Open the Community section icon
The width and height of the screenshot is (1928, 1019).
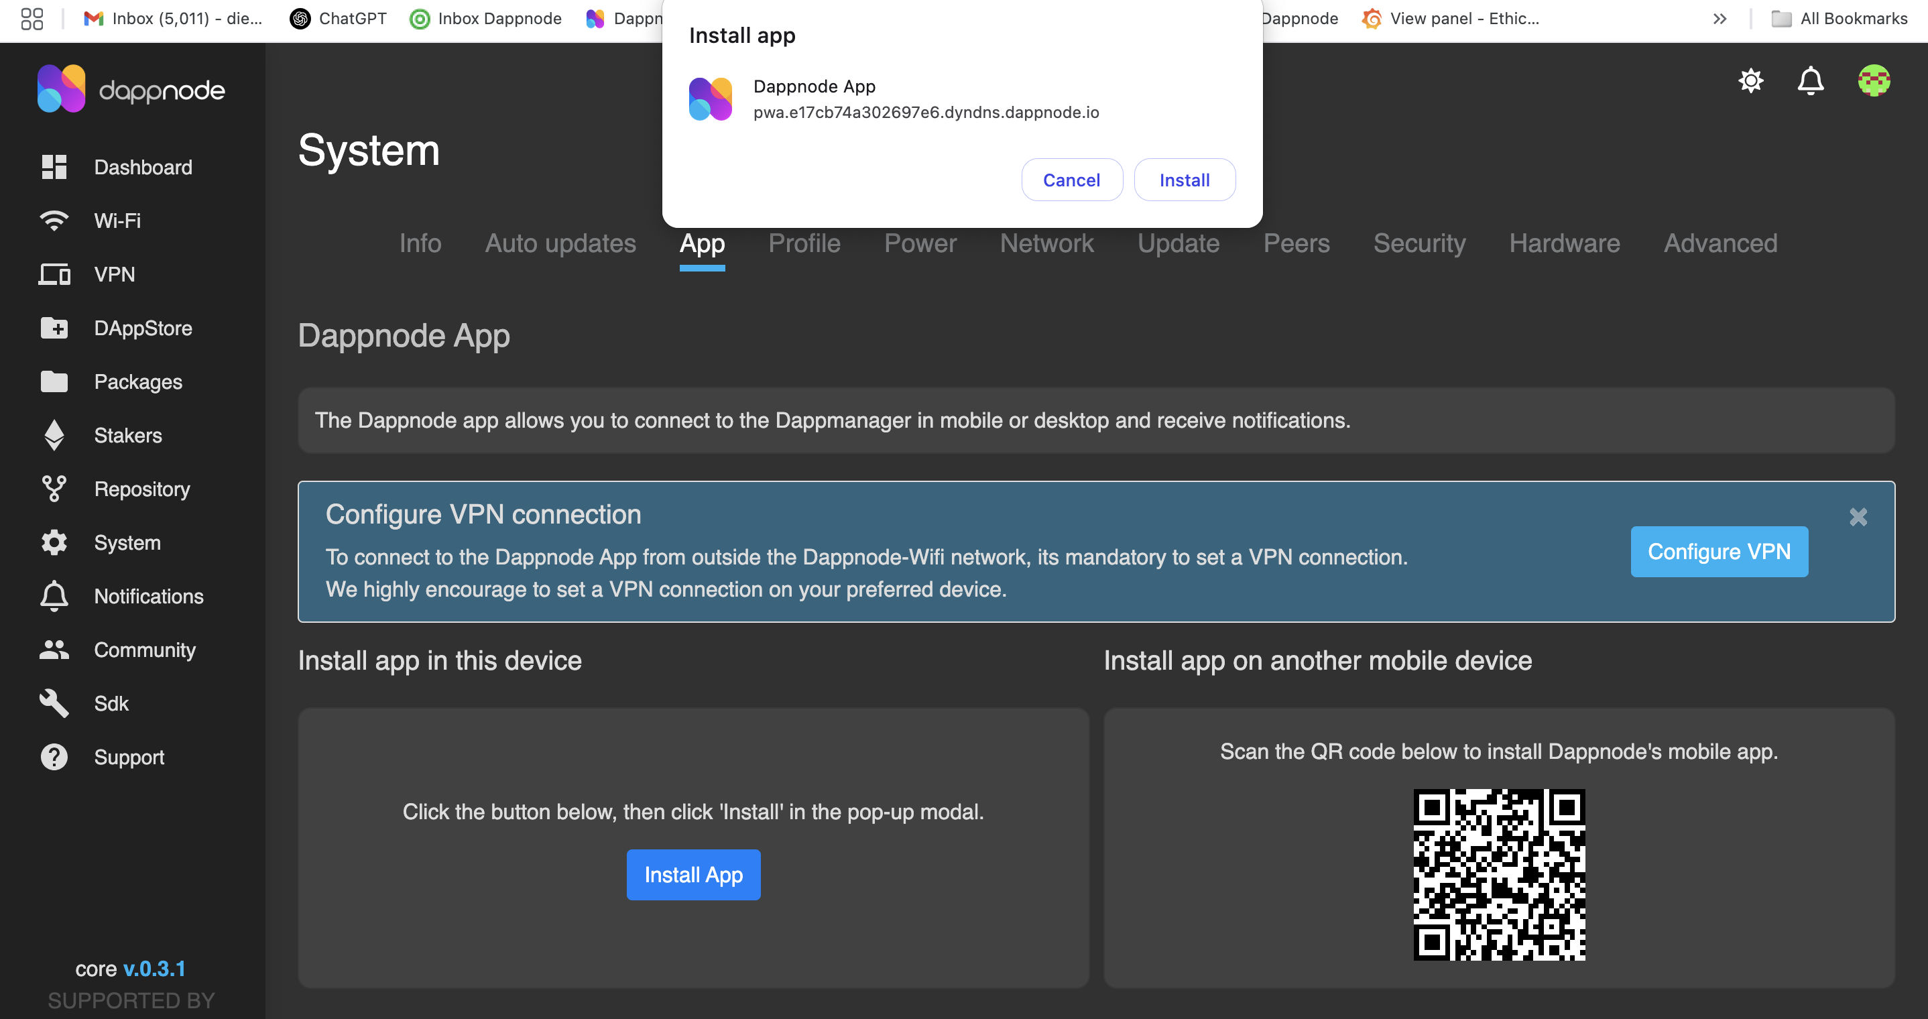click(53, 649)
